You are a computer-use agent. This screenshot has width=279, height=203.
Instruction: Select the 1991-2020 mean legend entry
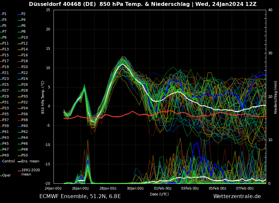31,172
